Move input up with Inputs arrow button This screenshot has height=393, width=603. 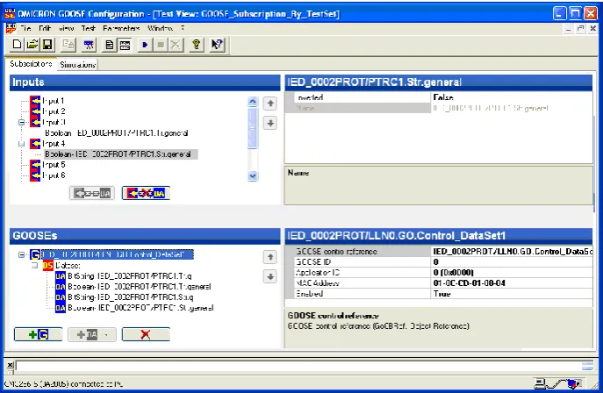pyautogui.click(x=270, y=104)
